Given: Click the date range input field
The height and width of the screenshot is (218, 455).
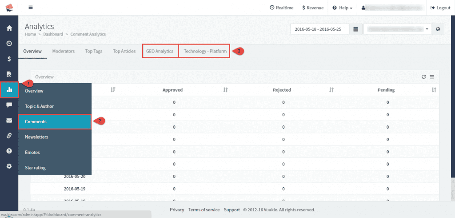Looking at the screenshot, I should [x=319, y=29].
